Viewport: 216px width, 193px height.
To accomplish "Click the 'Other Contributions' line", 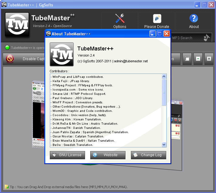I will pyautogui.click(x=86, y=107).
